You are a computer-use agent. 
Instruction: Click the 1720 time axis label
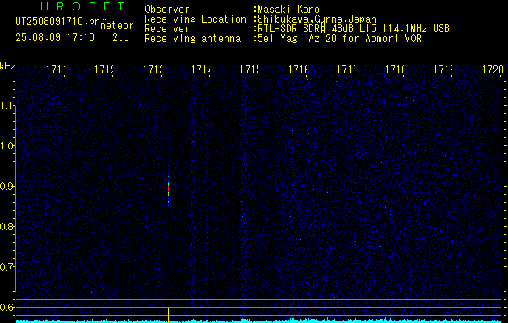point(493,70)
